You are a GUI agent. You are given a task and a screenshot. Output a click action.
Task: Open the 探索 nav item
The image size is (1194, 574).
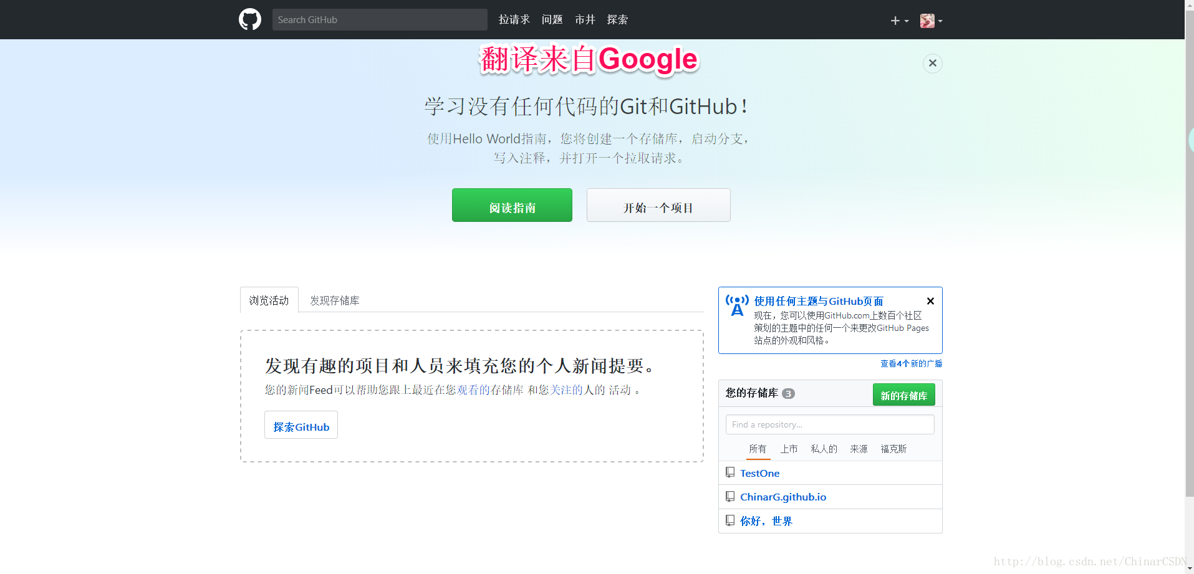pos(618,20)
